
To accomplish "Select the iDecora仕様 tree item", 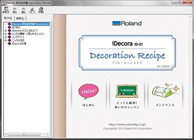I will coord(19,44).
